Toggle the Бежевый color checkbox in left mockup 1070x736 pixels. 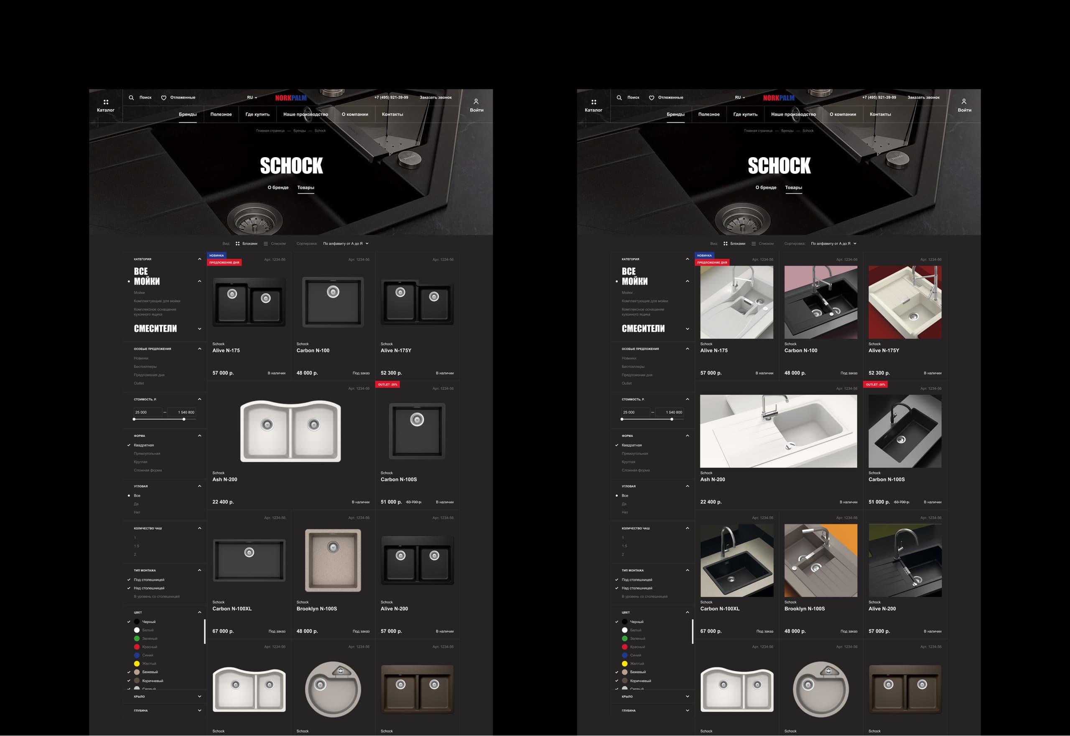(129, 672)
